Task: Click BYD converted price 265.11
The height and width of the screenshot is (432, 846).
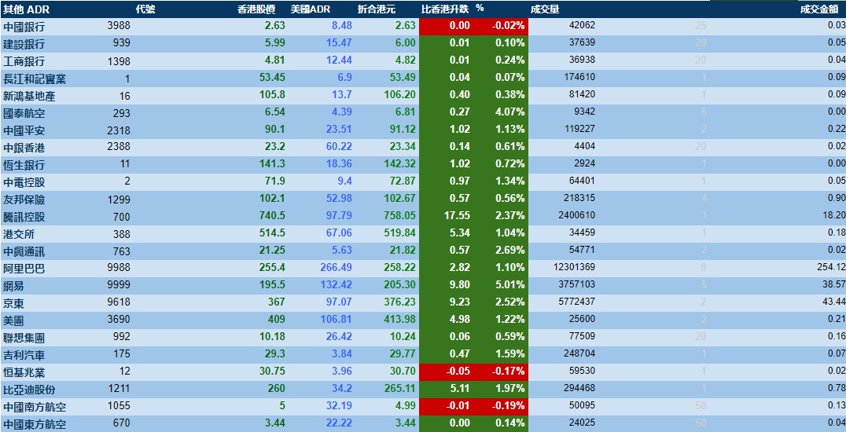Action: click(399, 388)
